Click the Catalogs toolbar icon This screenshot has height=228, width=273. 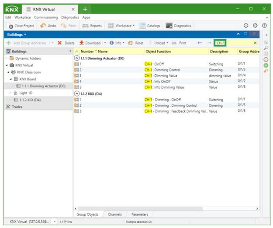pyautogui.click(x=142, y=26)
